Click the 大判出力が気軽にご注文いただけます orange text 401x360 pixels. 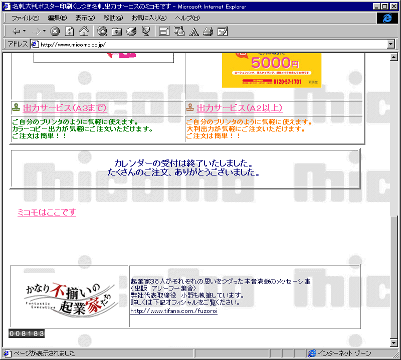[246, 129]
